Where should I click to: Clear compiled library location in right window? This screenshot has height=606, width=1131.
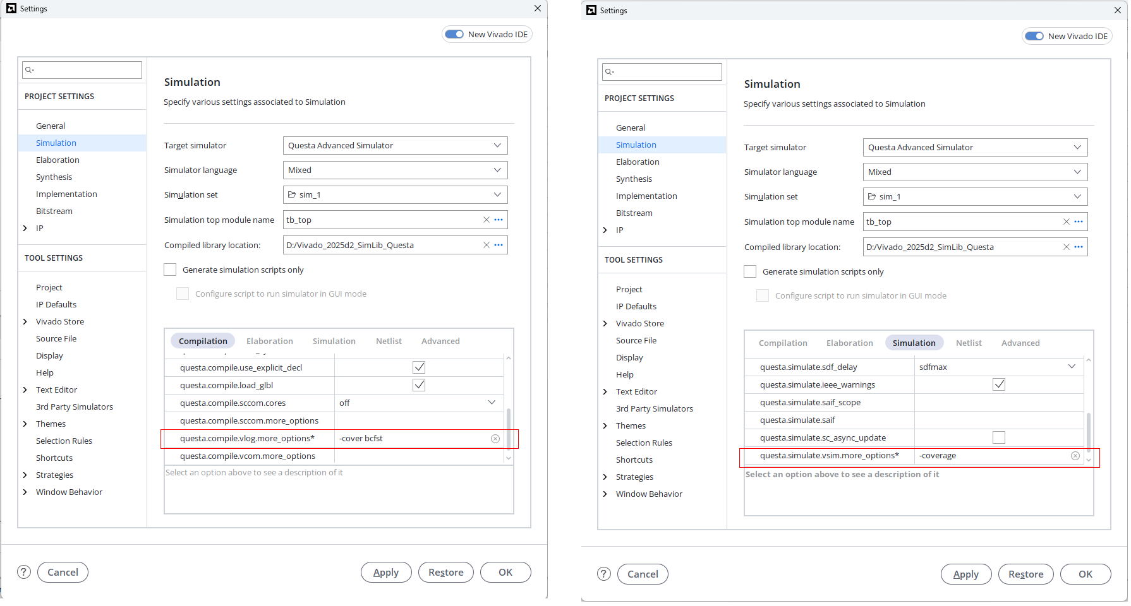tap(1067, 247)
